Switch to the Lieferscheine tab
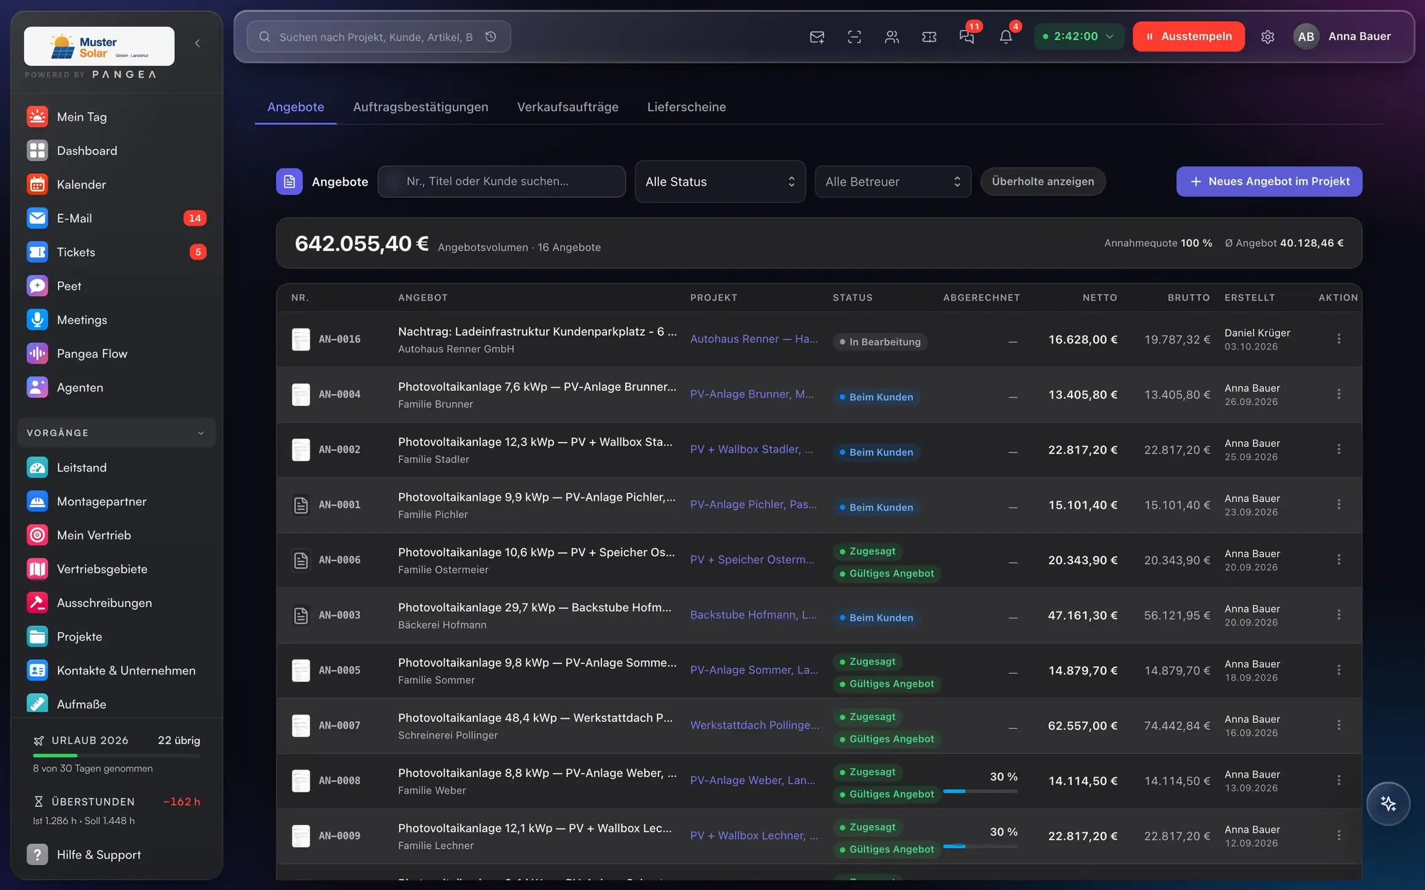1425x890 pixels. click(687, 107)
